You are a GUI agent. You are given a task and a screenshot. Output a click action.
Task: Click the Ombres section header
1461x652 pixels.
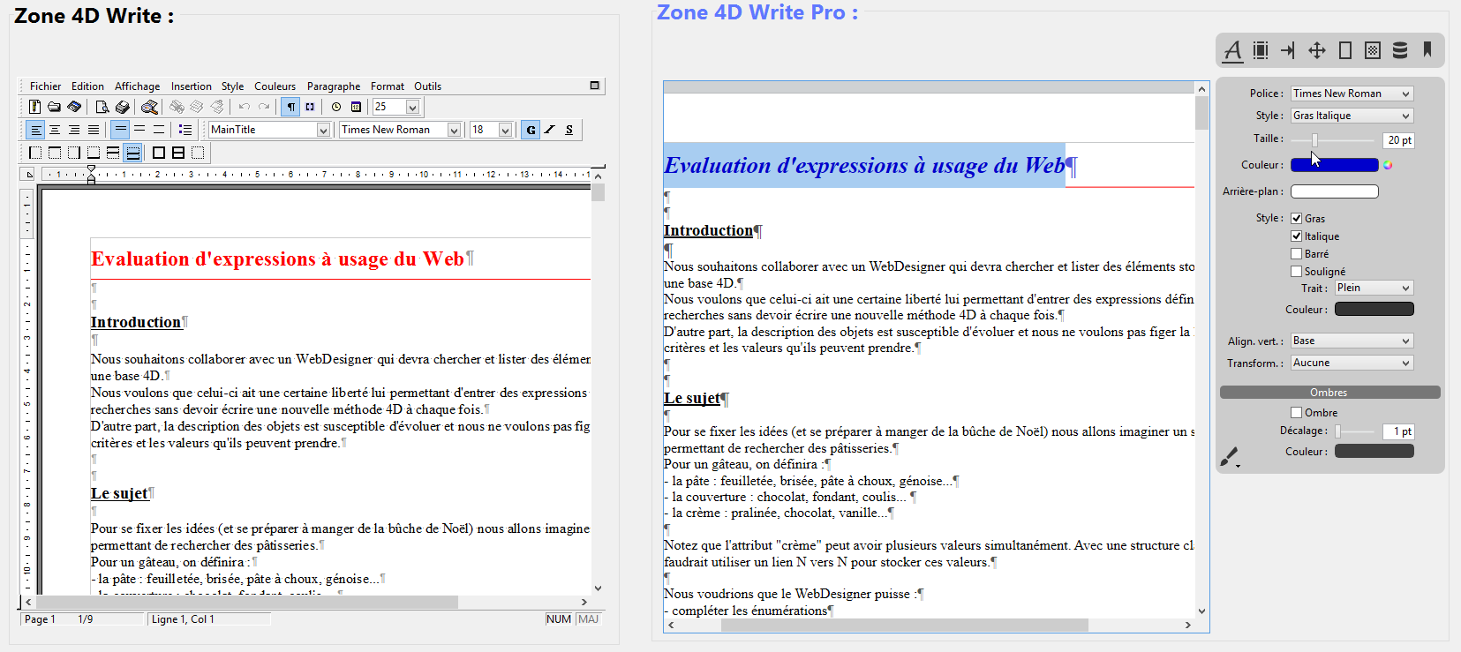point(1329,393)
